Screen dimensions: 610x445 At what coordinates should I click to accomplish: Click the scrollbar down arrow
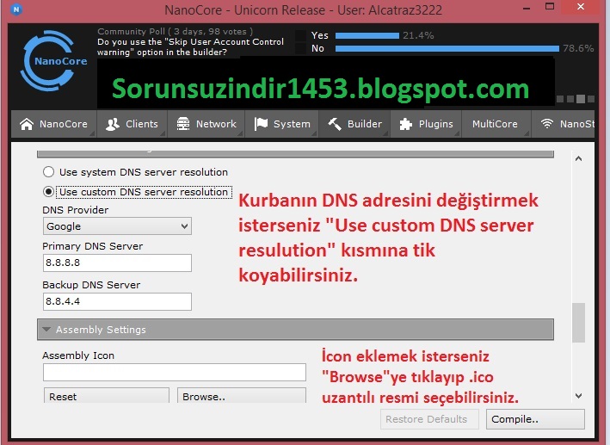coord(578,395)
